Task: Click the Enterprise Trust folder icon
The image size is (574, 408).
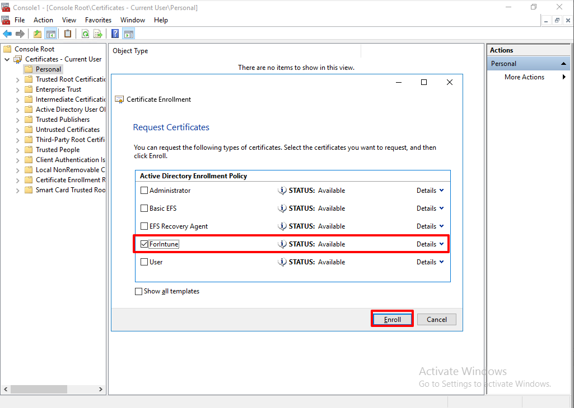Action: click(29, 89)
